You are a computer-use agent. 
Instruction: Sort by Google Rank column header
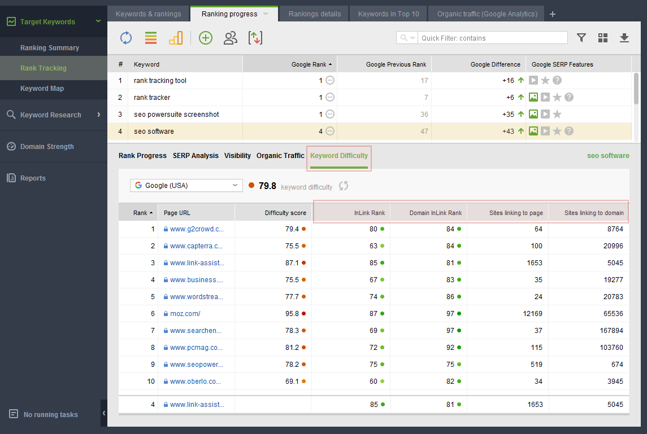[290, 64]
